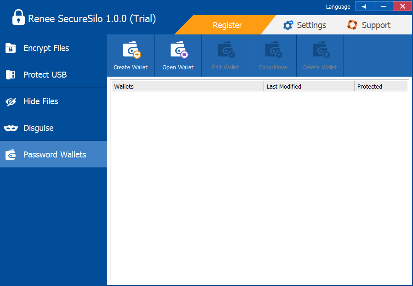Image resolution: width=413 pixels, height=286 pixels.
Task: Click the Language label in title bar
Action: coord(338,7)
